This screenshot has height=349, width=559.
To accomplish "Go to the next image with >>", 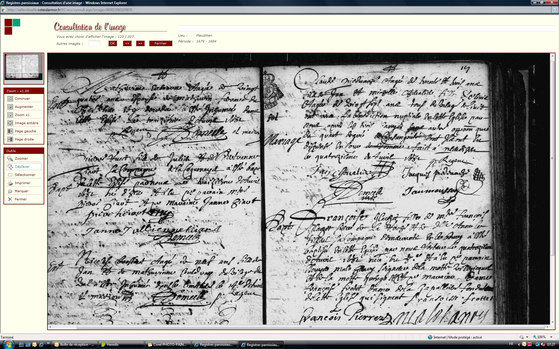I will 140,44.
